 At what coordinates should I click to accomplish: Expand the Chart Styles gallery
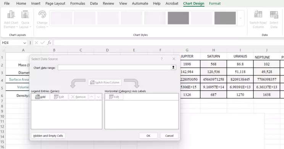coord(241,18)
